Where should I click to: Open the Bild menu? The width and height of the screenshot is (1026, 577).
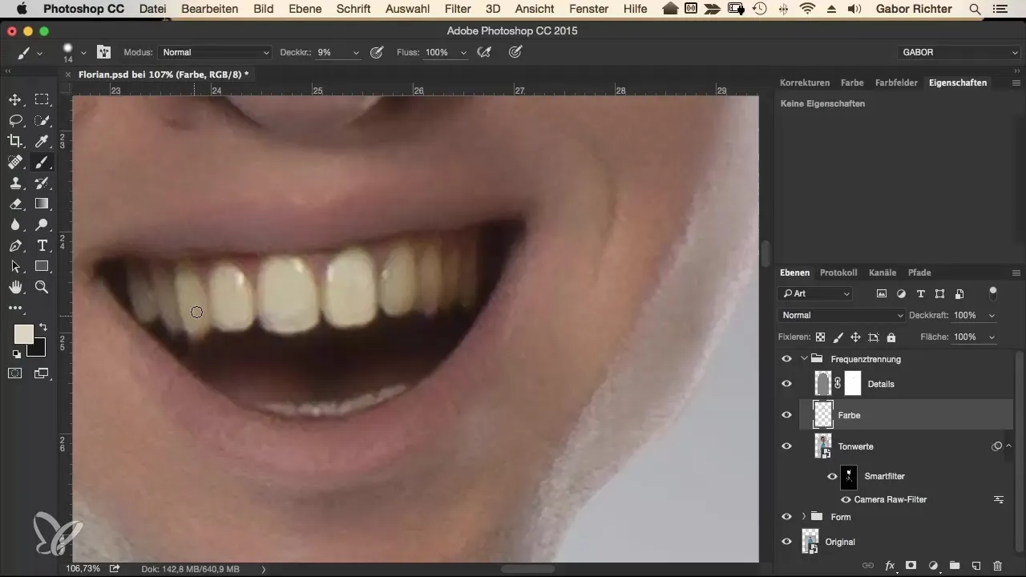[x=263, y=9]
